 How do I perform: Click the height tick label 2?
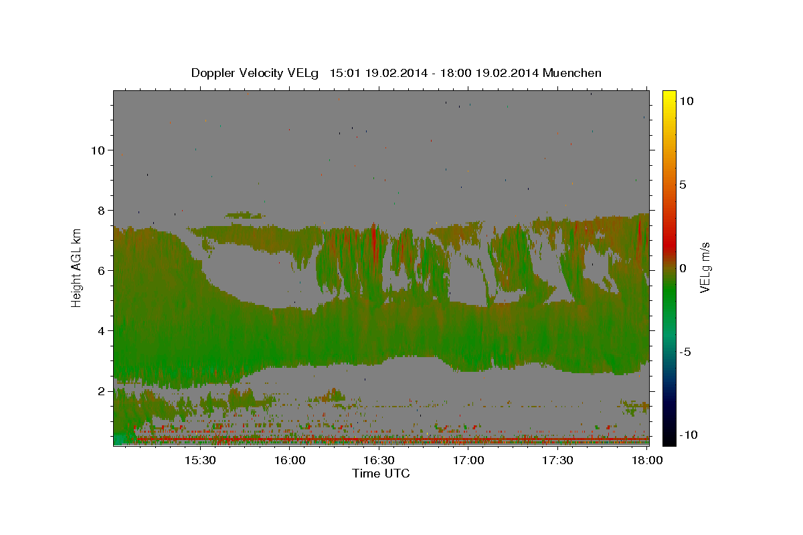click(x=102, y=391)
